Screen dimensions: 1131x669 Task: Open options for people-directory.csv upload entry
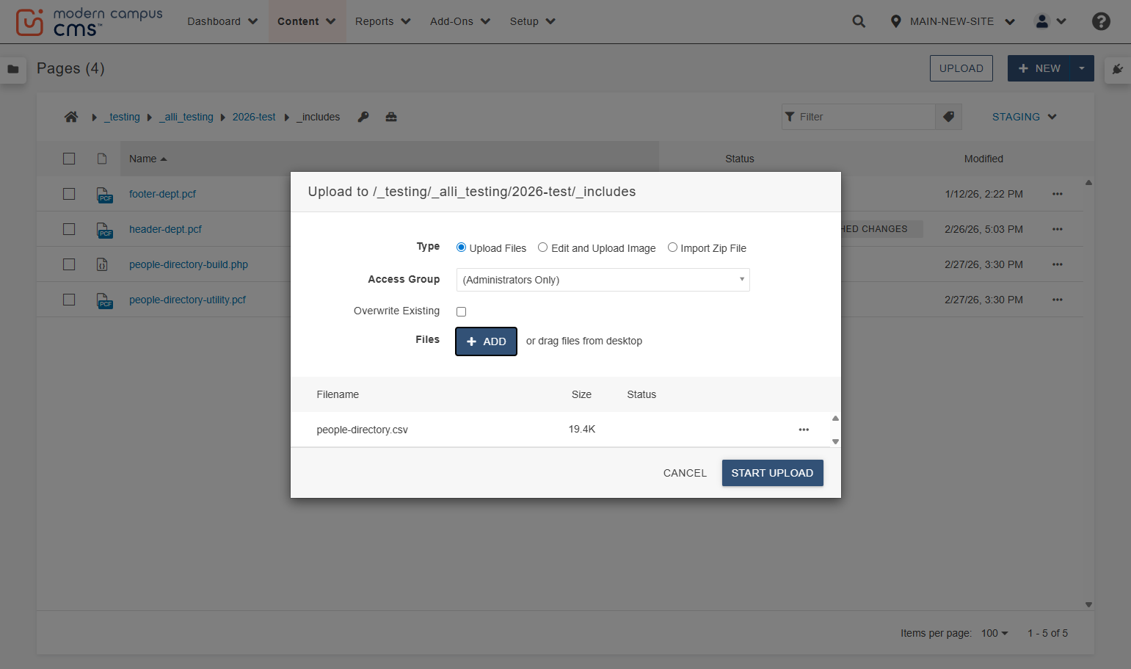point(804,430)
